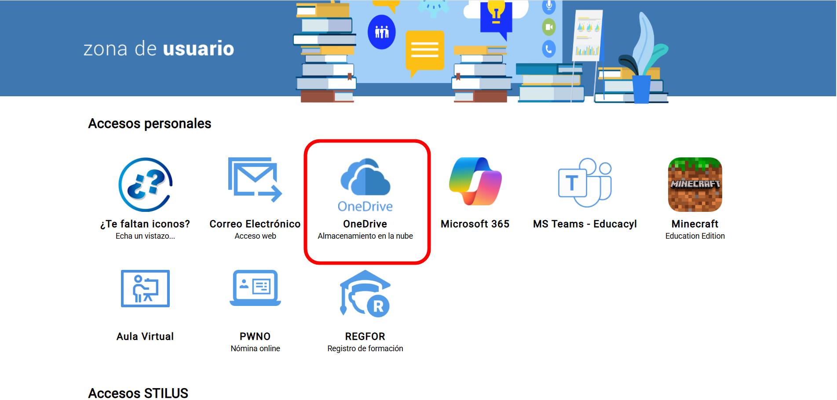The height and width of the screenshot is (400, 837).
Task: Click the Aula Virtual label
Action: tap(145, 337)
